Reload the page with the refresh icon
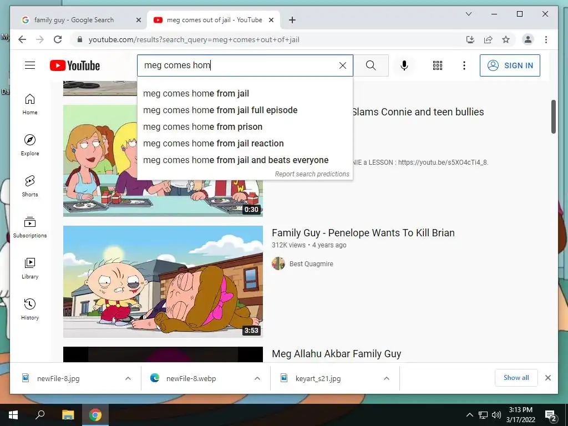The width and height of the screenshot is (568, 426). click(x=58, y=39)
